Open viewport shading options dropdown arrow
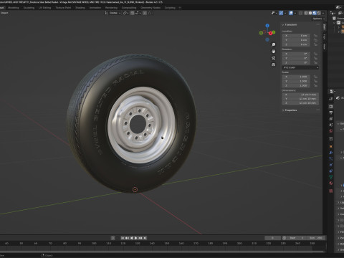The width and height of the screenshot is (344, 258). pos(323,13)
